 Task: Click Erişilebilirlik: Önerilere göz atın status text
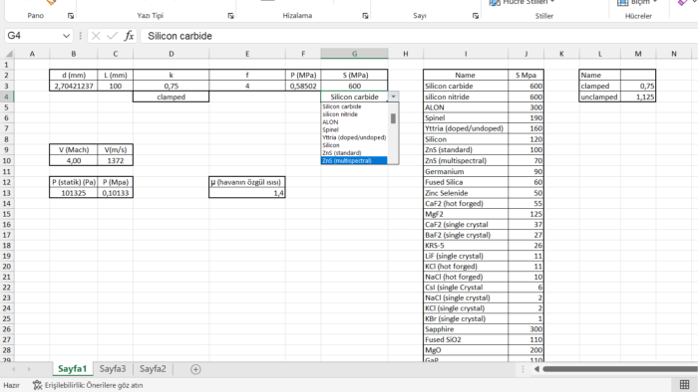click(94, 385)
